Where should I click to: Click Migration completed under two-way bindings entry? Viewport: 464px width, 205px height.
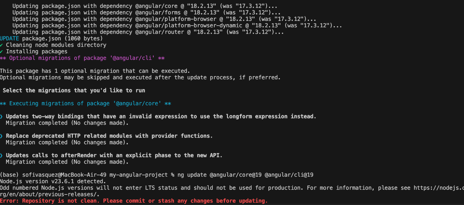[x=67, y=123]
